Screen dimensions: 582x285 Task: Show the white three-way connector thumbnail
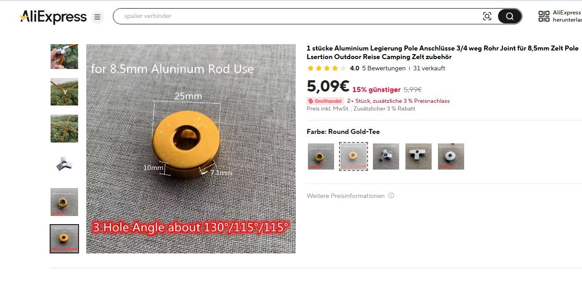[x=64, y=165]
